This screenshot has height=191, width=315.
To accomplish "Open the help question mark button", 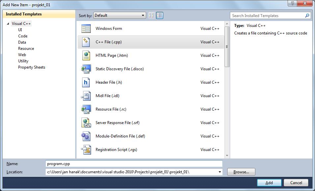I will (292, 3).
